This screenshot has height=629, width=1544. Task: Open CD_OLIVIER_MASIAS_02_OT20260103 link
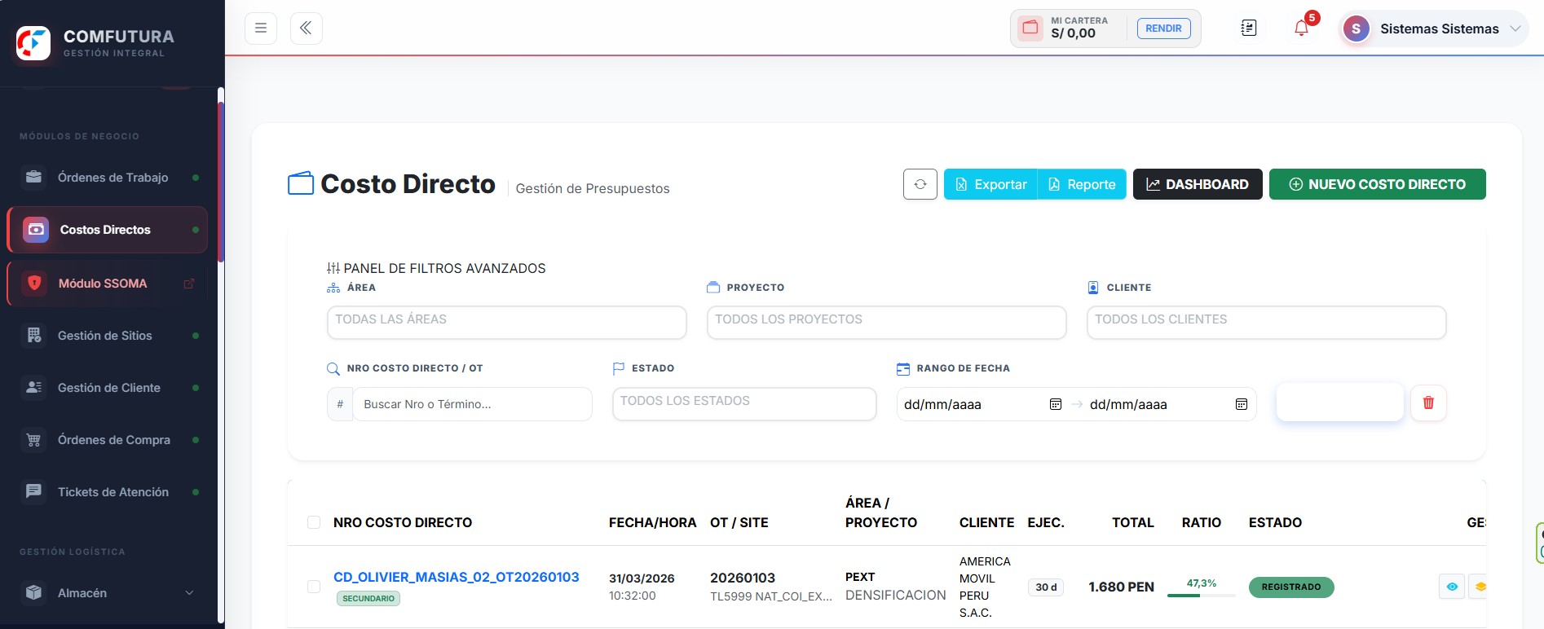click(x=457, y=577)
